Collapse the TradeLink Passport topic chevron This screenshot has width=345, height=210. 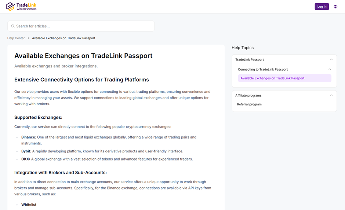click(x=331, y=59)
